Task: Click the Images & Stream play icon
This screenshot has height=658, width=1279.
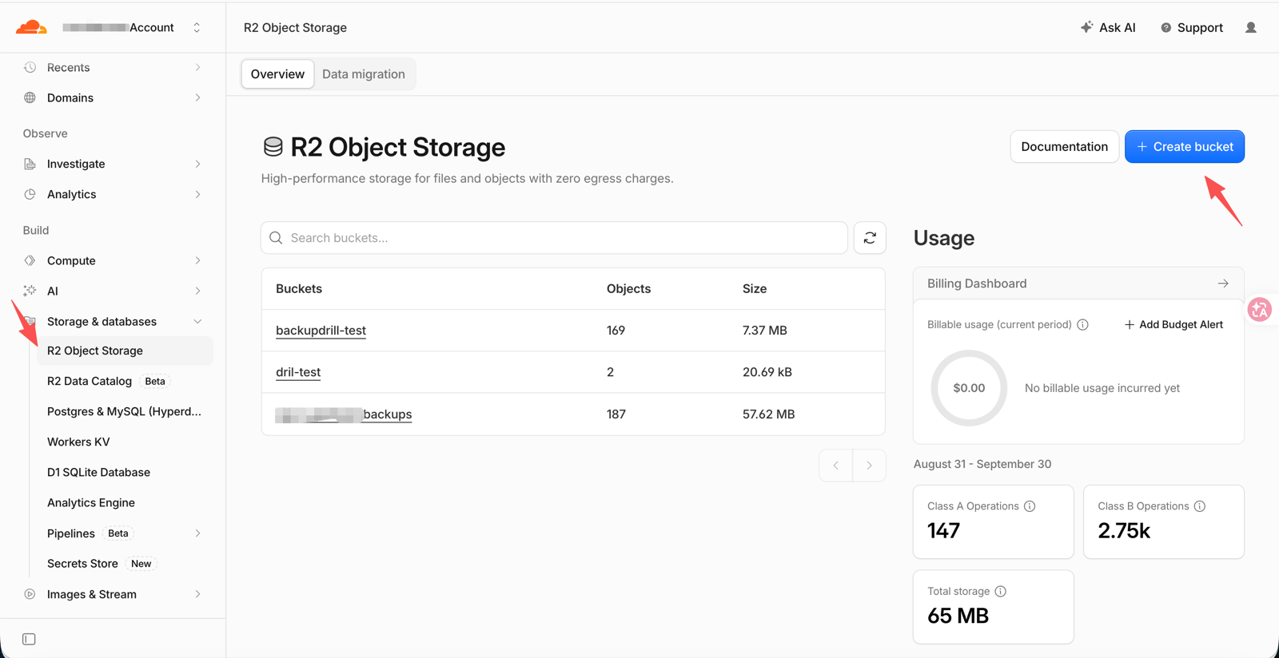Action: click(x=30, y=594)
